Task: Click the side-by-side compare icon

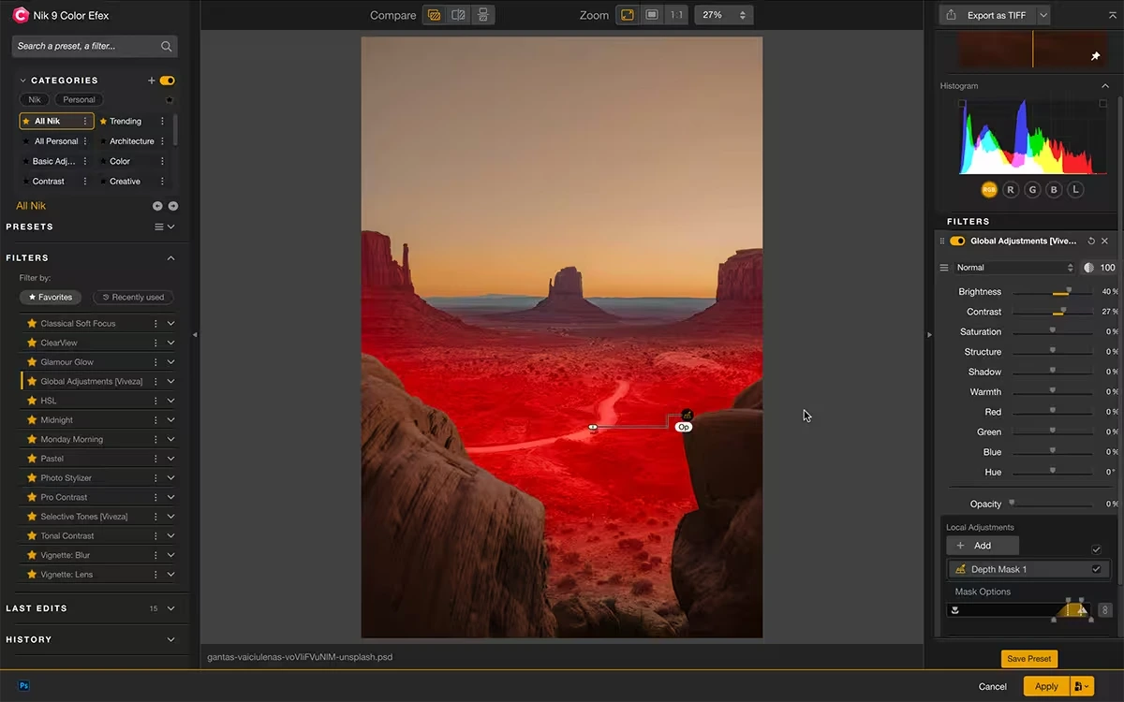Action: click(x=482, y=15)
